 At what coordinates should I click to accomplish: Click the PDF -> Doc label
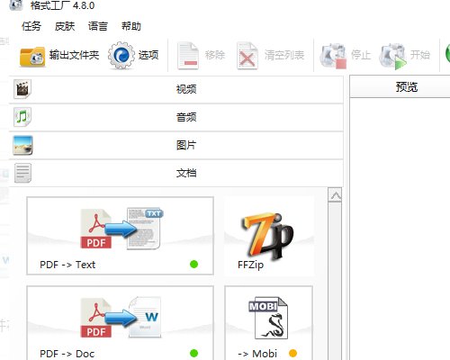tap(67, 354)
